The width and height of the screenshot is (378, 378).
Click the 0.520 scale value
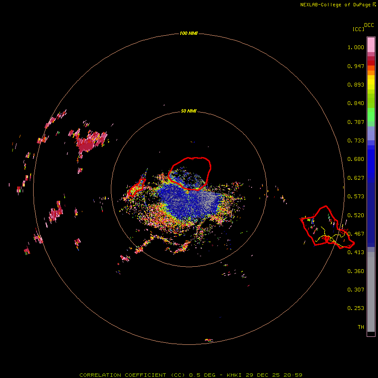click(x=356, y=215)
